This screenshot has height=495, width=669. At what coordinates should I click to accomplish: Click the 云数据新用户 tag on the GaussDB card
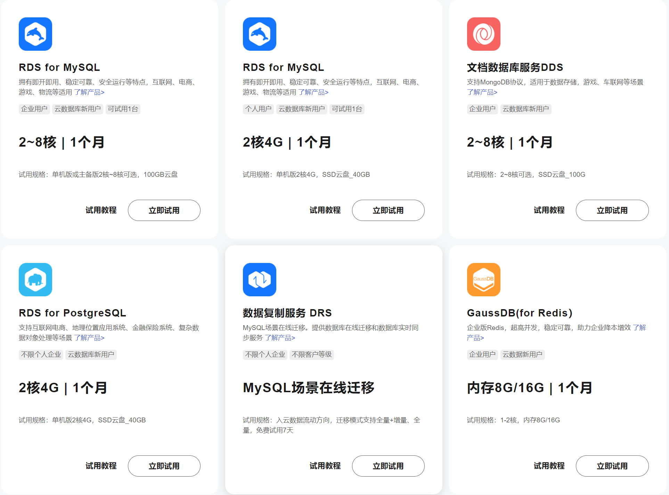[522, 355]
